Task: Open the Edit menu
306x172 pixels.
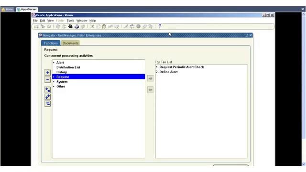Action: coord(43,21)
